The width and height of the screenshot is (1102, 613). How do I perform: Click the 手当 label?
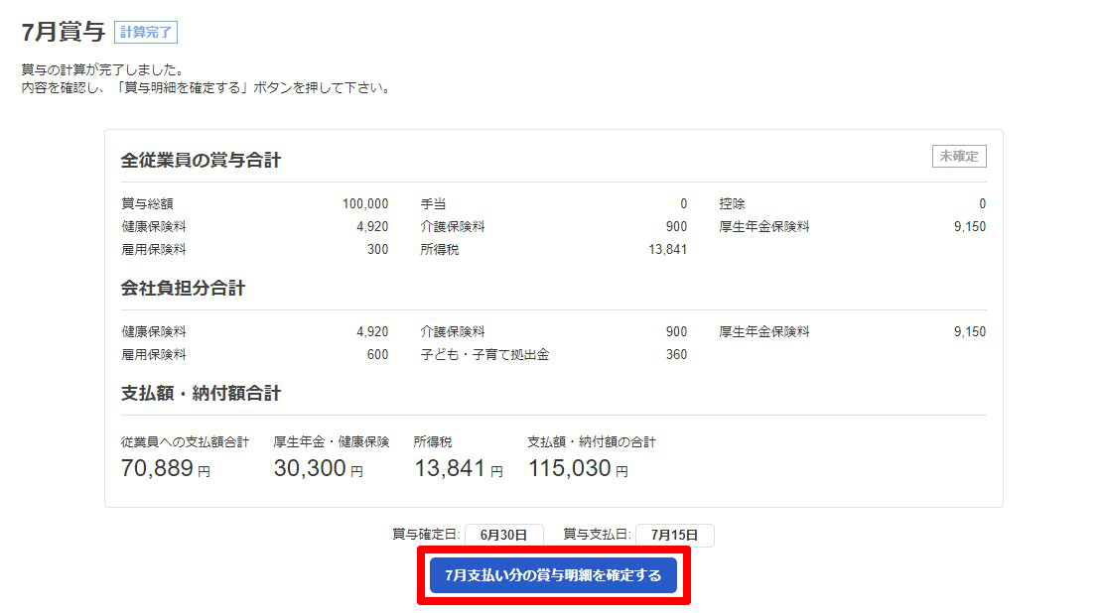point(433,203)
